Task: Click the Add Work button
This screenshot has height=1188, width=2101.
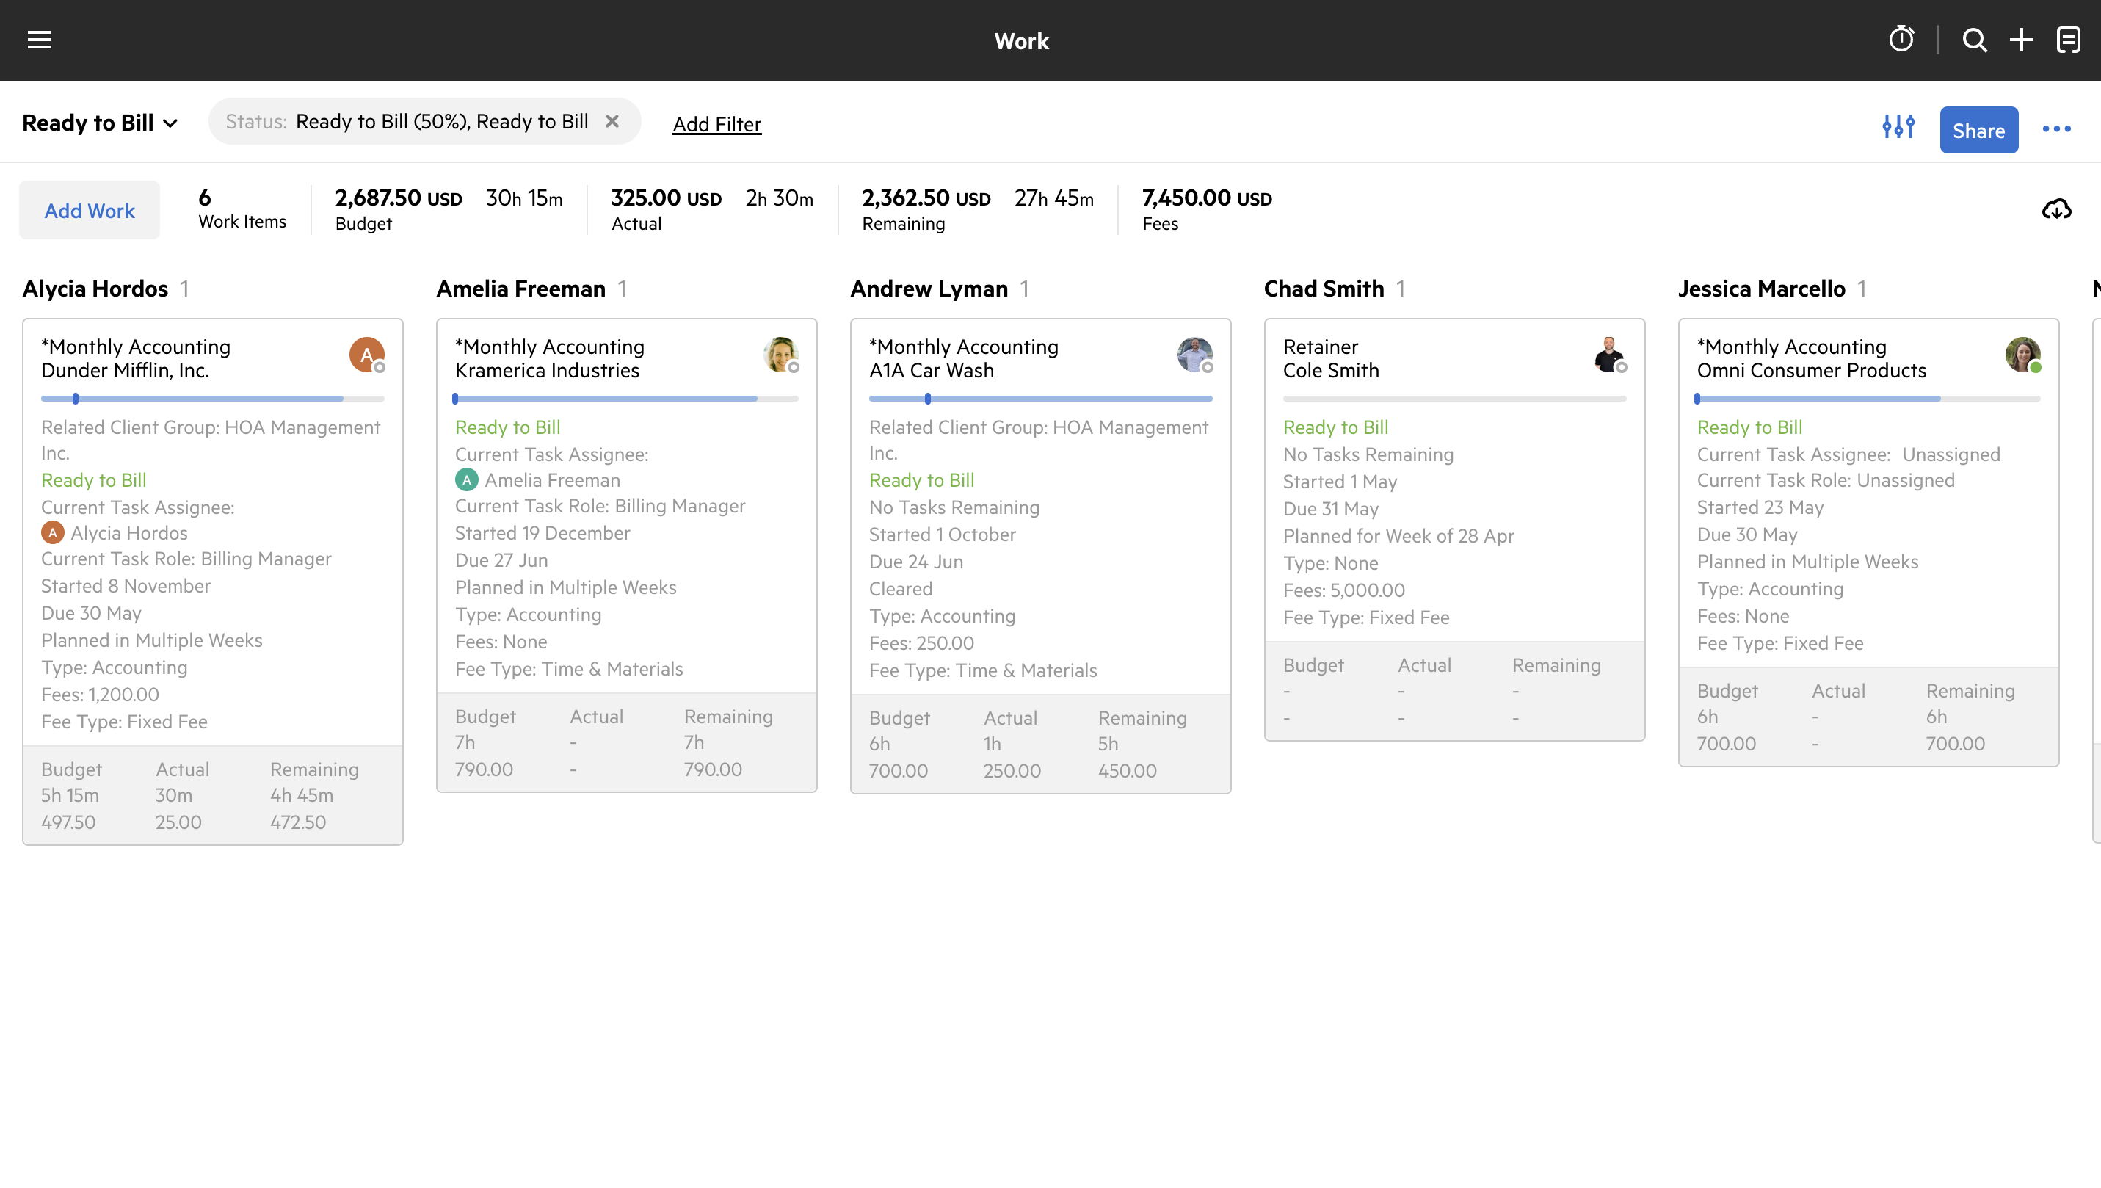Action: 90,211
